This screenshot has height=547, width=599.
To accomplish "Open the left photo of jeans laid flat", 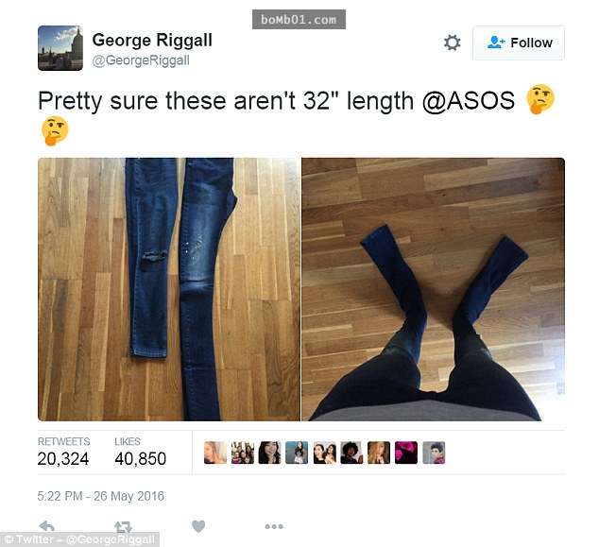I will (x=169, y=289).
